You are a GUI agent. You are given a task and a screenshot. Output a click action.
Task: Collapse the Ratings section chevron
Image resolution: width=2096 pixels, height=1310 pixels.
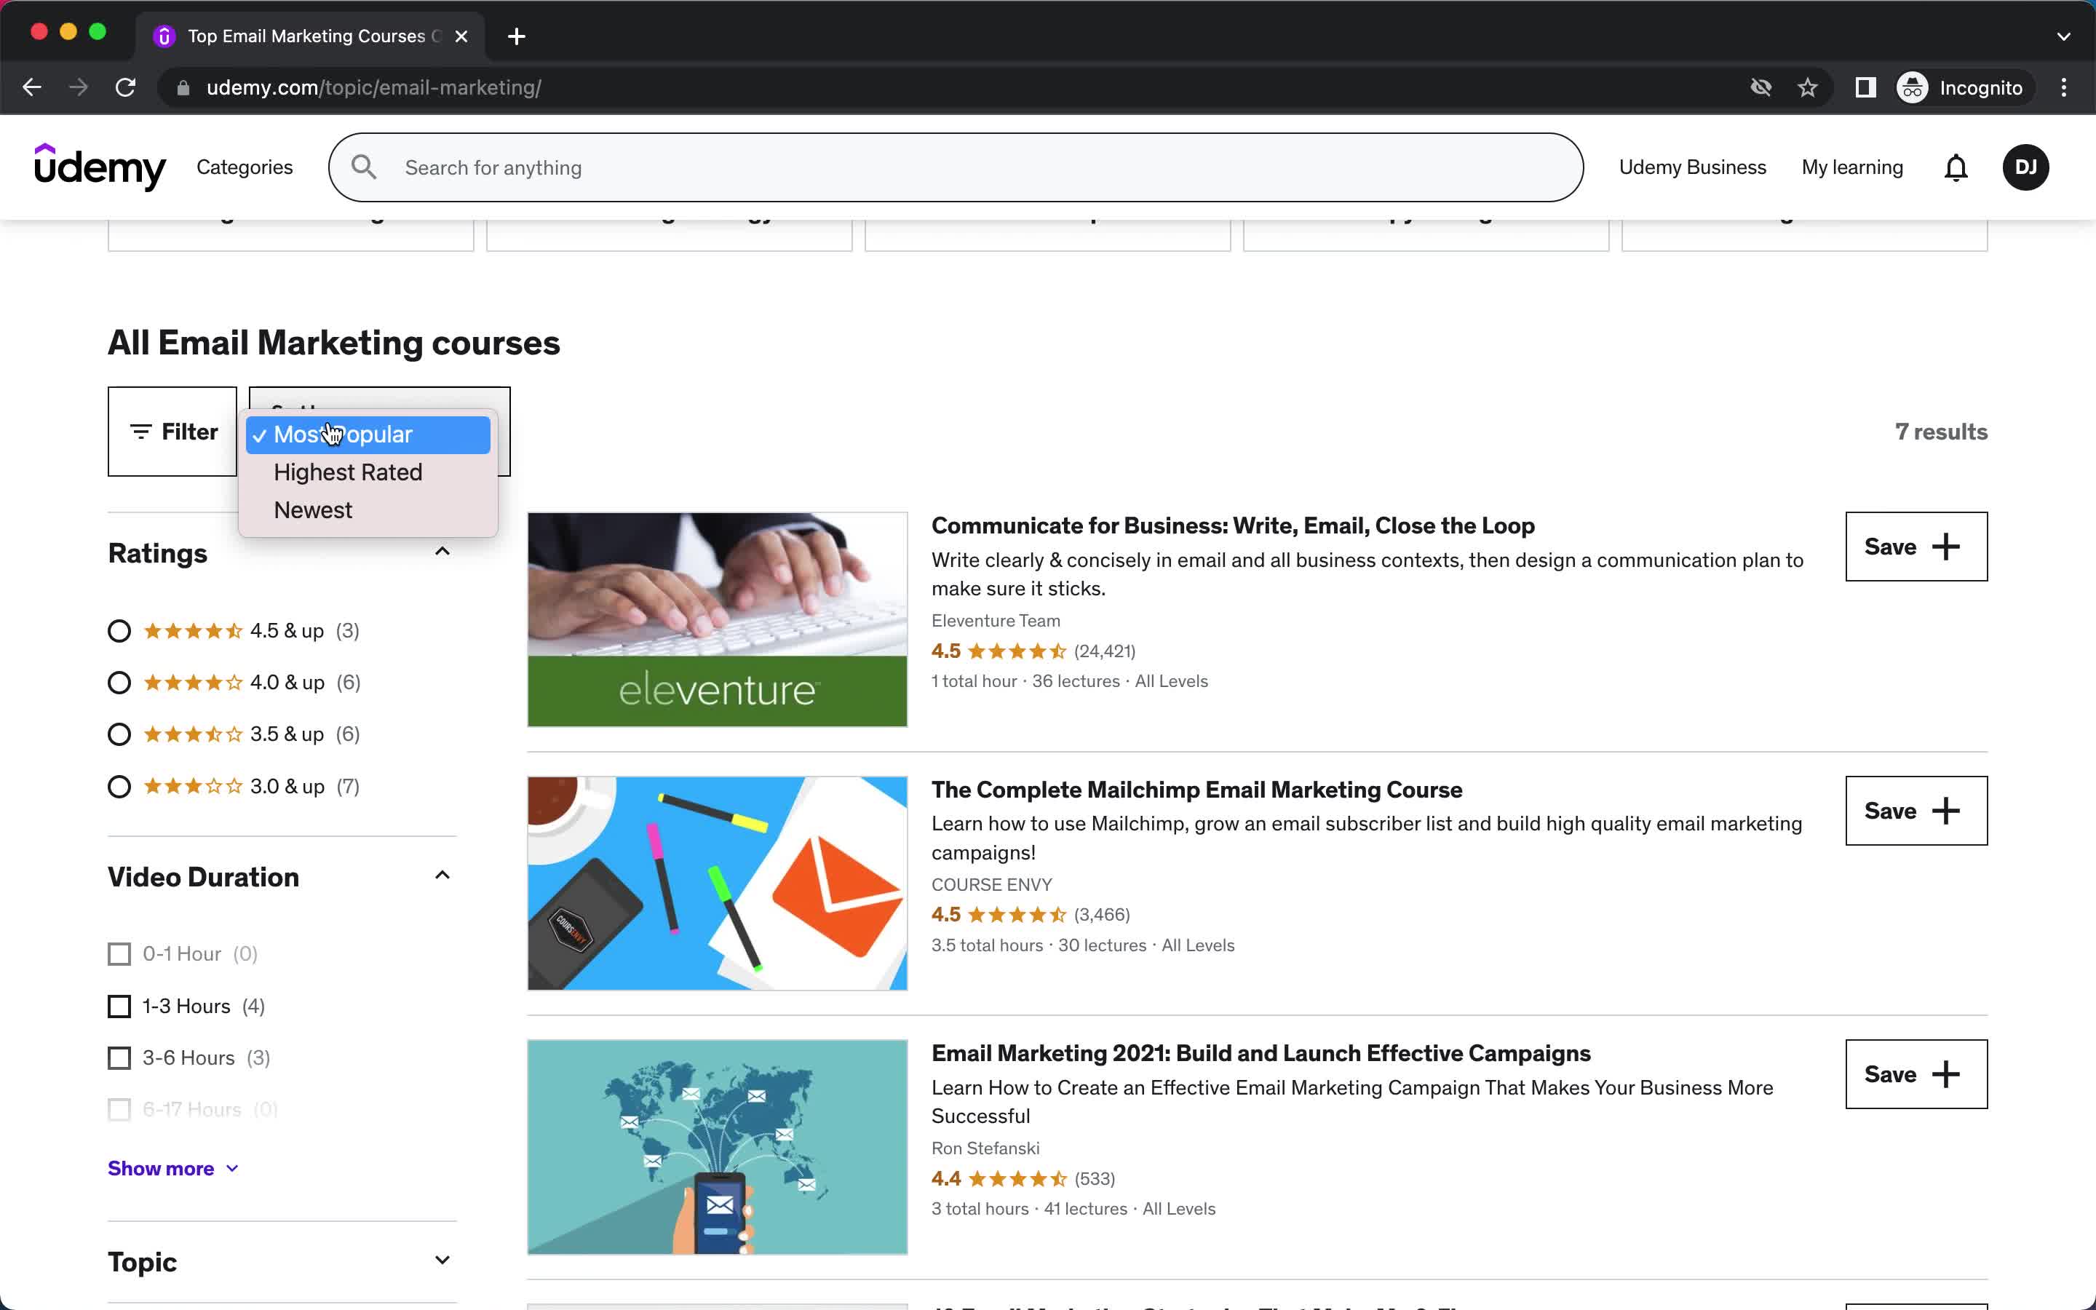point(442,552)
